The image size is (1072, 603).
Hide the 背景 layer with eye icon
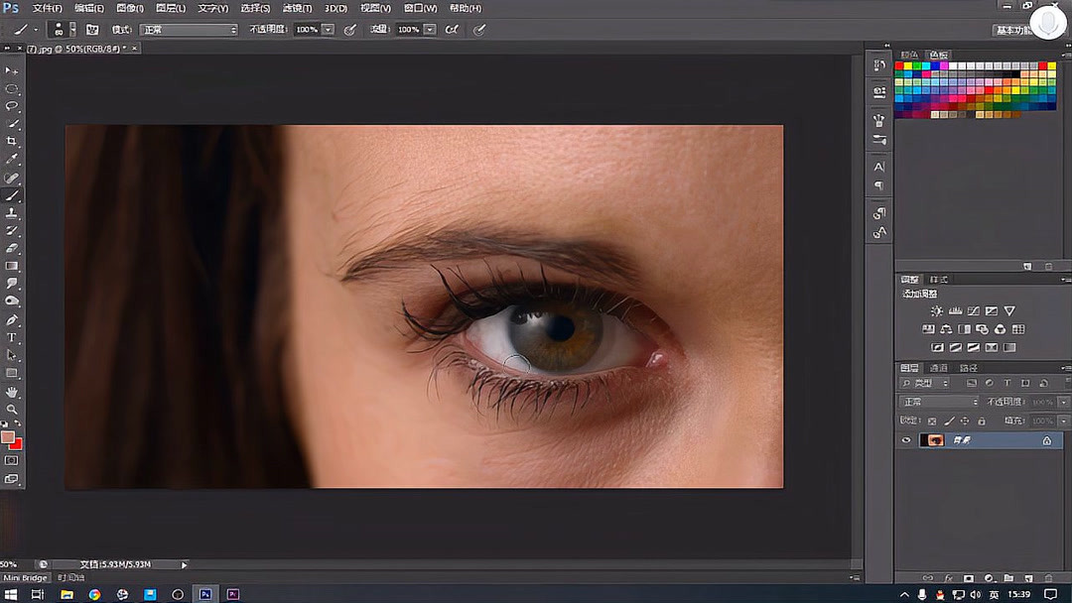point(905,440)
